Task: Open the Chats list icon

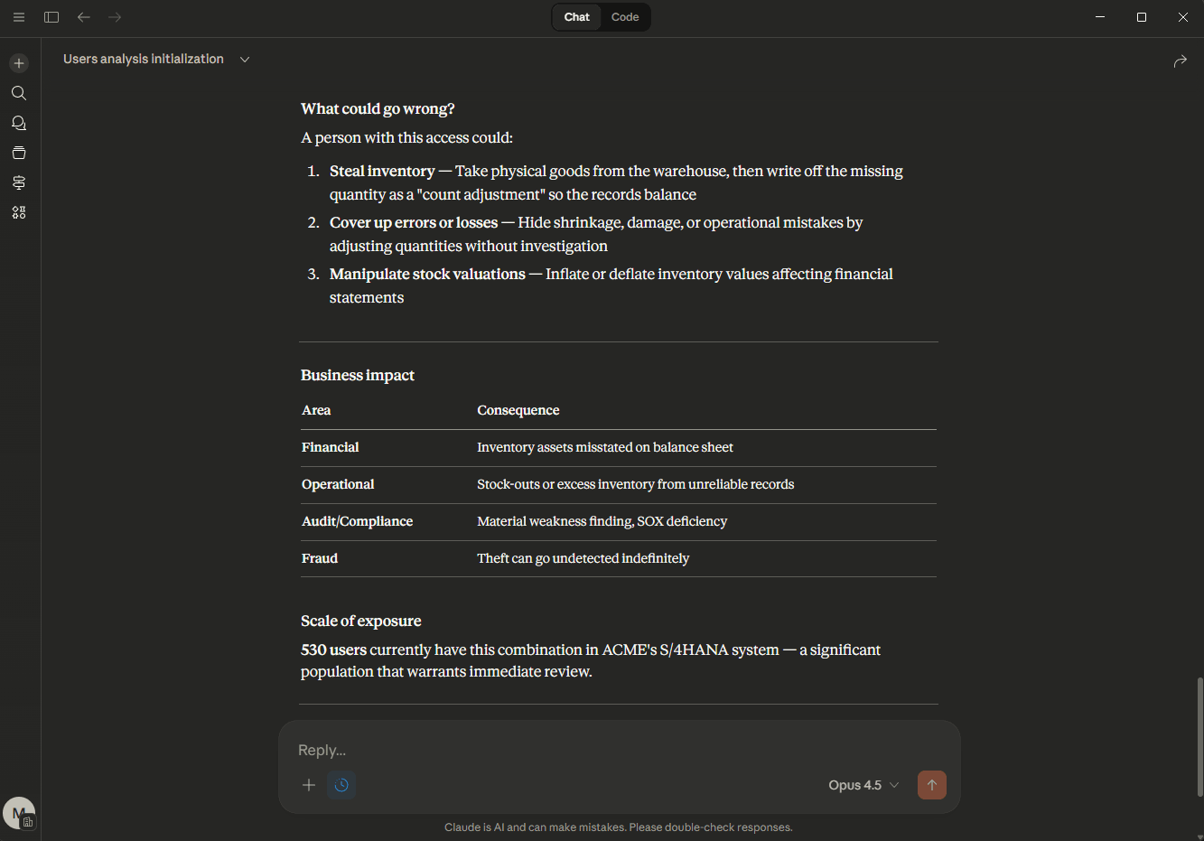Action: [19, 123]
